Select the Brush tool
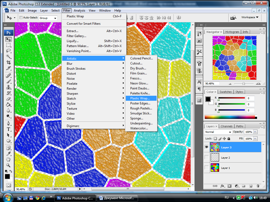270x202 pixels. tap(8, 82)
